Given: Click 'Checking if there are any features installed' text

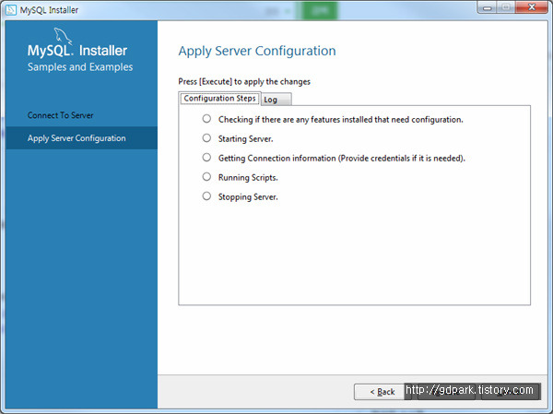Looking at the screenshot, I should (x=341, y=120).
